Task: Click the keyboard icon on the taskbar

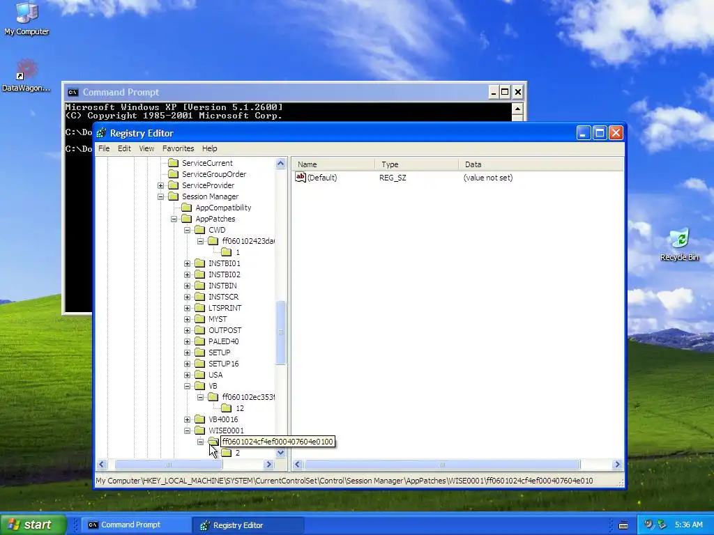Action: click(623, 525)
